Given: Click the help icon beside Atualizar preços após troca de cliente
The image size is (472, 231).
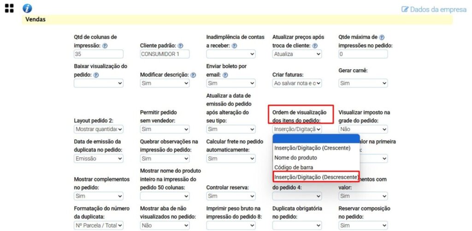Looking at the screenshot, I should point(315,46).
